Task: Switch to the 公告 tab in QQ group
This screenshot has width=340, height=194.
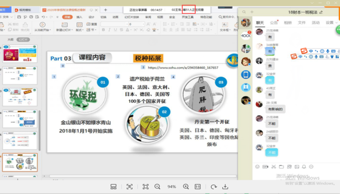Action: tap(274, 22)
